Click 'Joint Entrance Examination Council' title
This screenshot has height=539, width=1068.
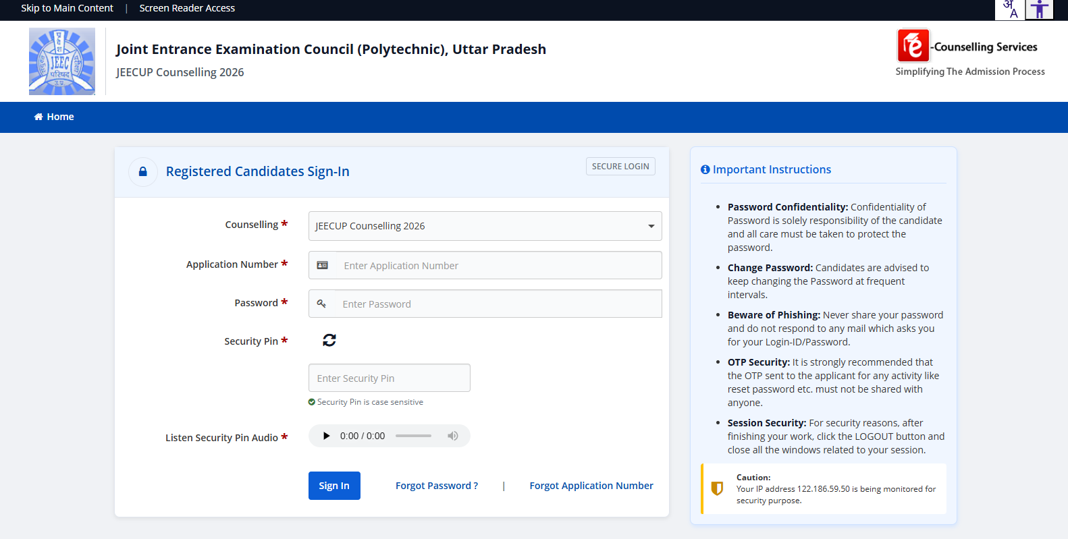(331, 49)
